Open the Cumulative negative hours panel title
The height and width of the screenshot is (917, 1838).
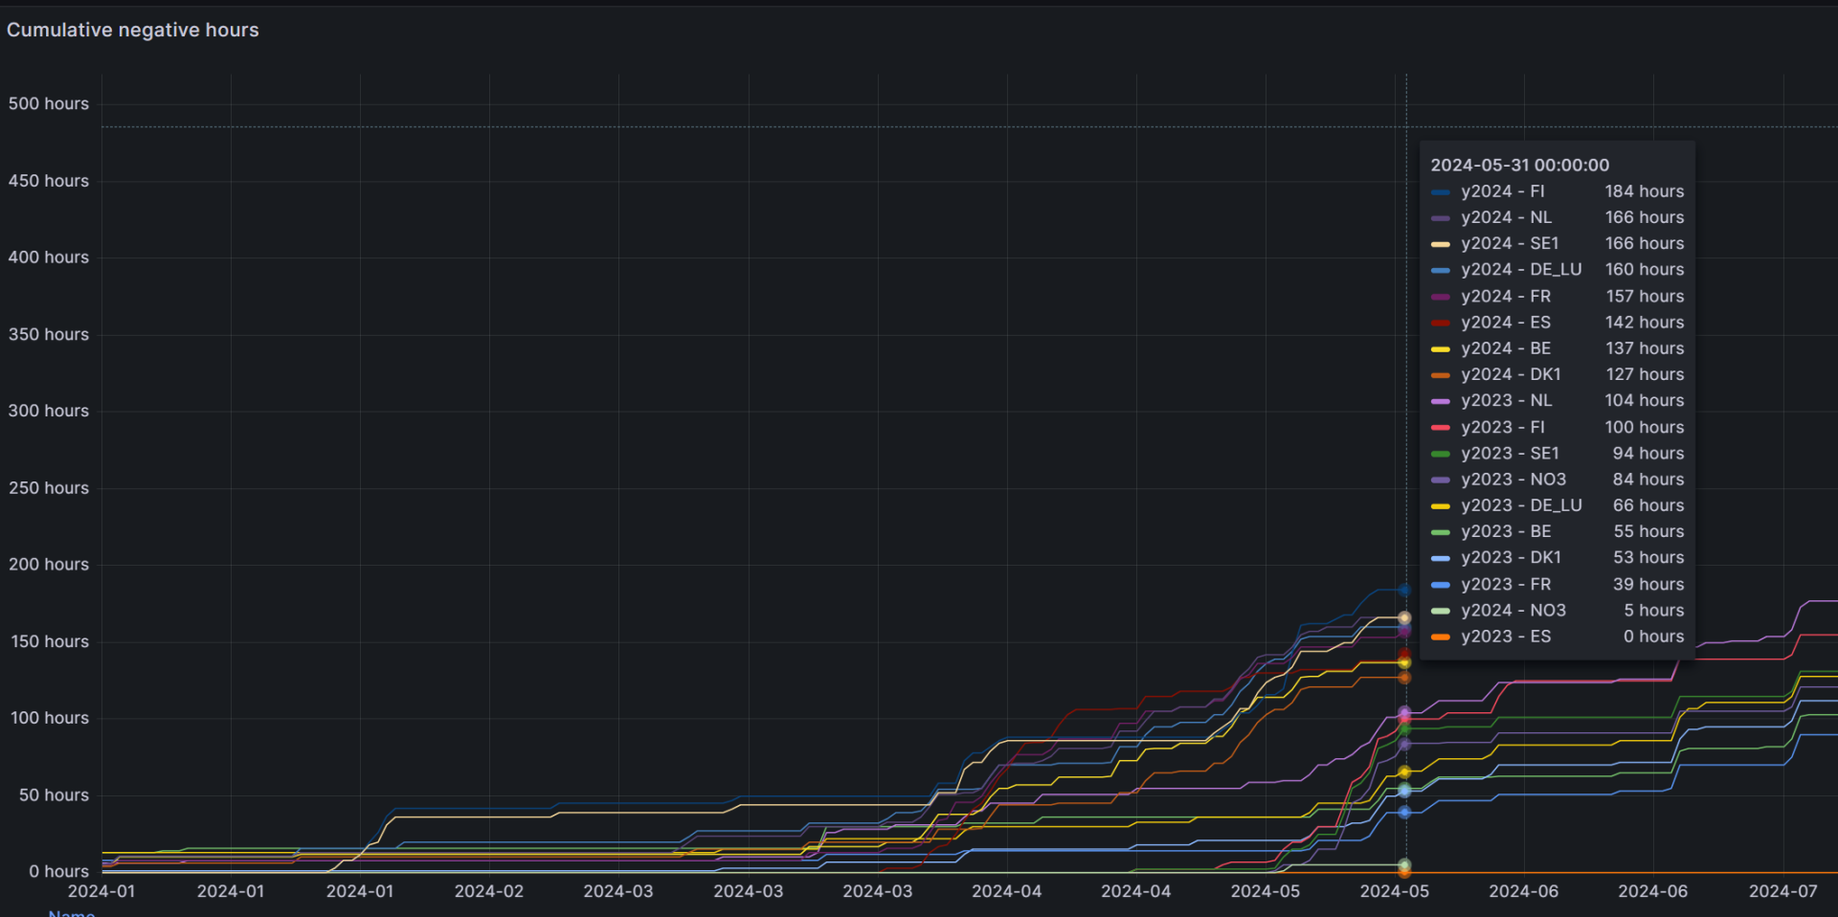(x=133, y=30)
